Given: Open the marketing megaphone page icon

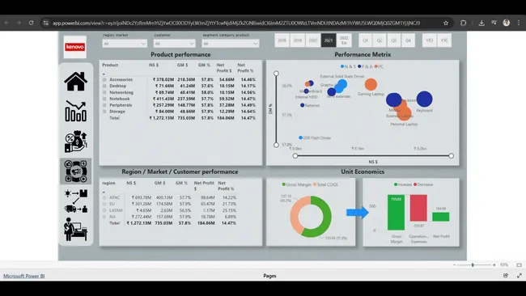Looking at the screenshot, I should pos(76,171).
